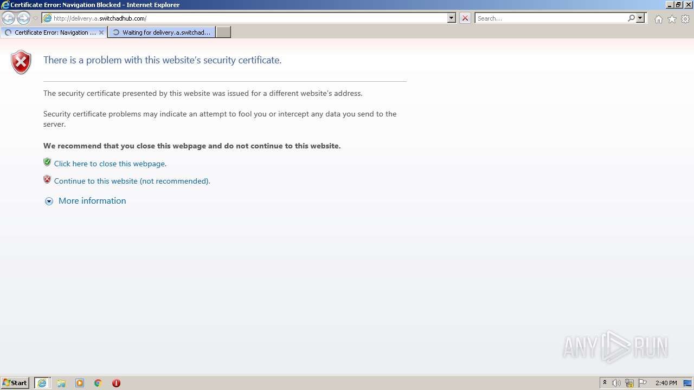Stop page loading with red X button
Image resolution: width=694 pixels, height=390 pixels.
point(465,18)
